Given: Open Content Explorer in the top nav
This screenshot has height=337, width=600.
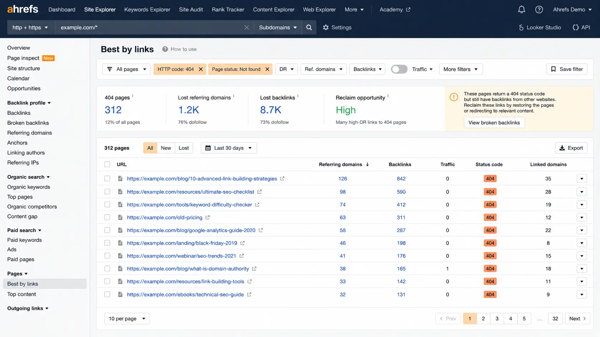Looking at the screenshot, I should [273, 10].
